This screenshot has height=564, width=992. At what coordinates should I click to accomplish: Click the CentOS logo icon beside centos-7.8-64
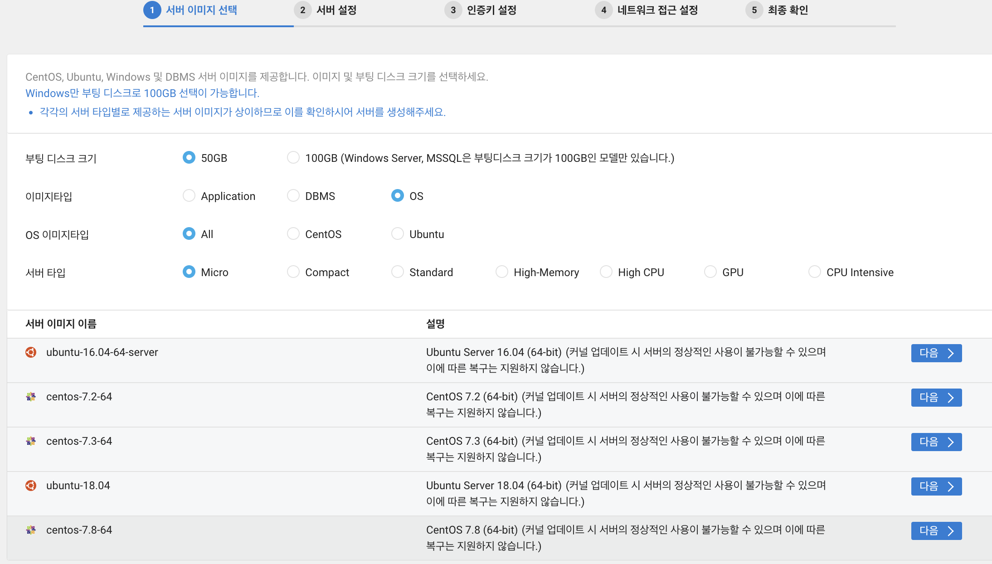(x=31, y=530)
